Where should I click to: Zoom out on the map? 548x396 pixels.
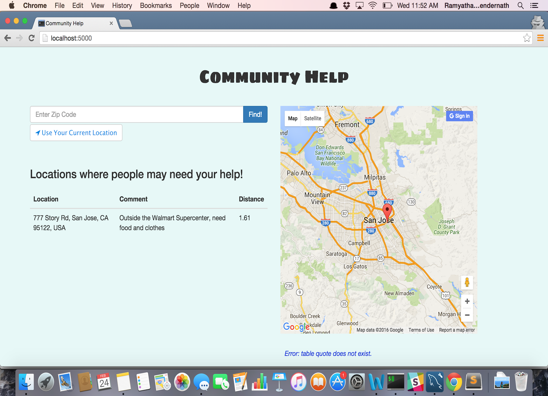(467, 315)
